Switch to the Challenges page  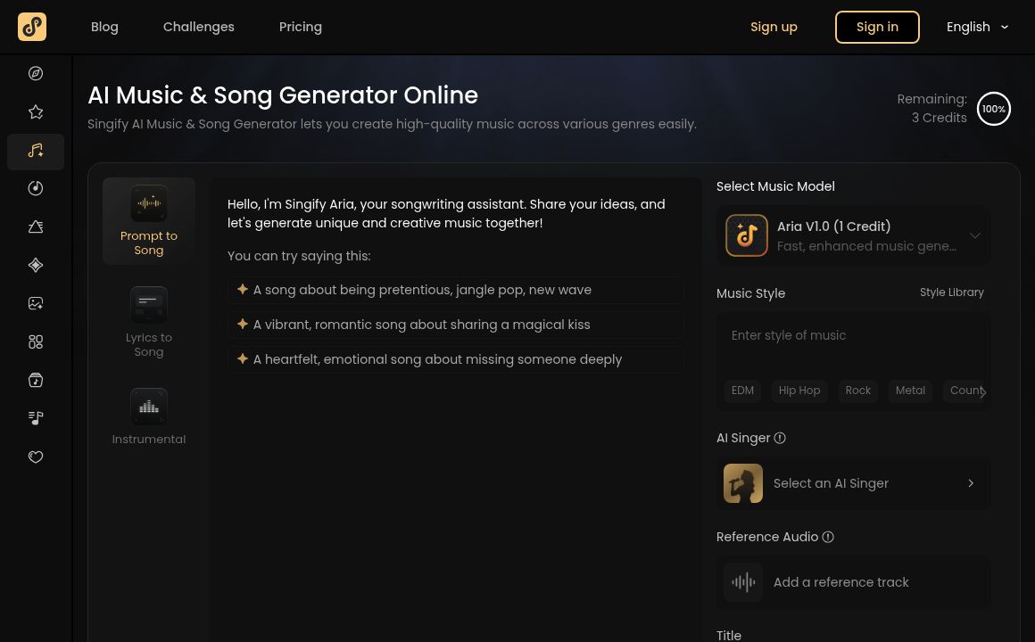click(198, 27)
